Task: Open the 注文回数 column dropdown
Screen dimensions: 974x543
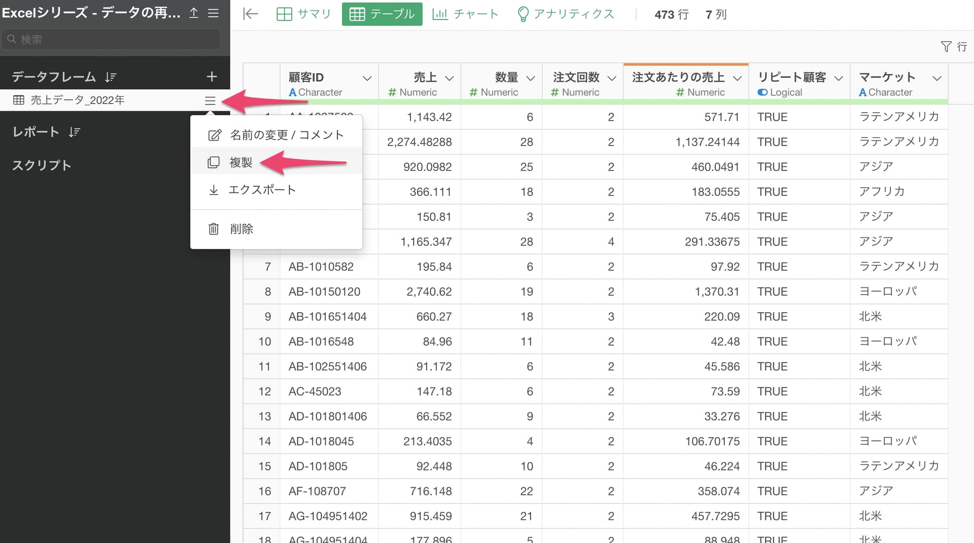Action: pos(612,78)
